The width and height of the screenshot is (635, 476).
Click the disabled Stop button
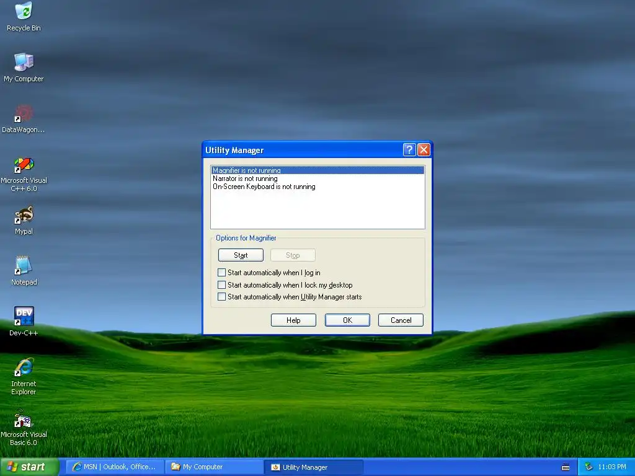click(293, 255)
